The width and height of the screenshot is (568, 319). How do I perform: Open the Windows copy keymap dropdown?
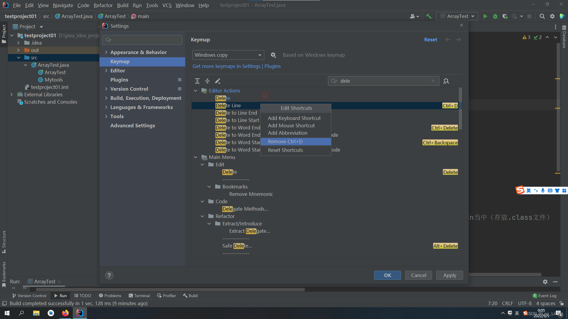point(228,55)
